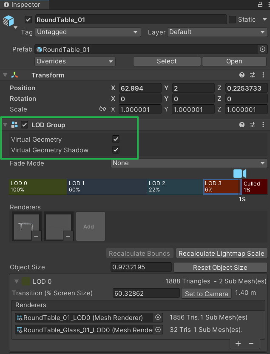This screenshot has height=354, width=270.
Task: Open the Tag dropdown
Action: [x=88, y=32]
